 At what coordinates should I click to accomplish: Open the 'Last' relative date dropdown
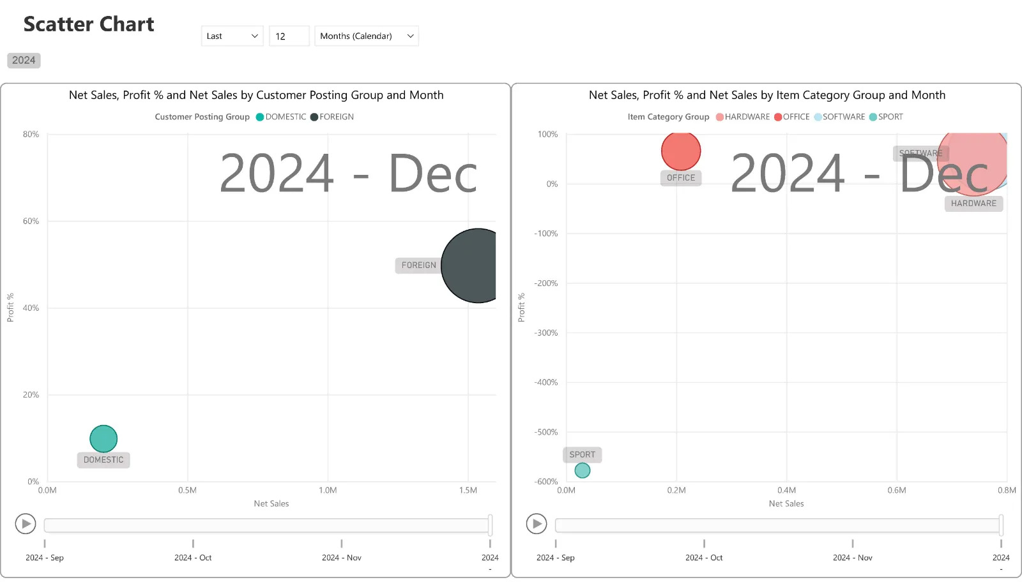(232, 36)
